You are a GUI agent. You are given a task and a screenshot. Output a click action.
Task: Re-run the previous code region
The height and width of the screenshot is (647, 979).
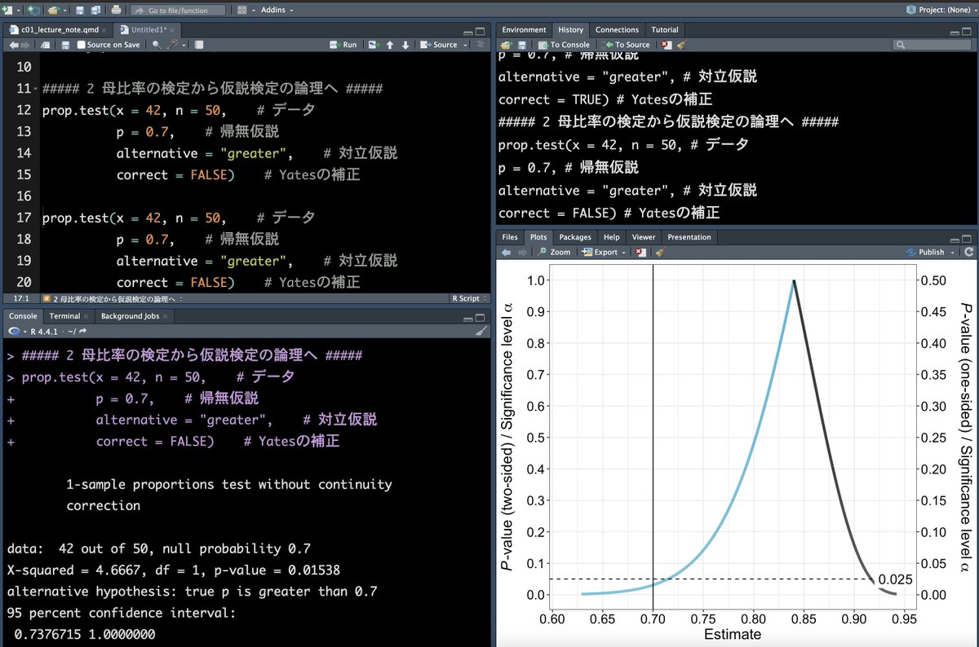373,45
